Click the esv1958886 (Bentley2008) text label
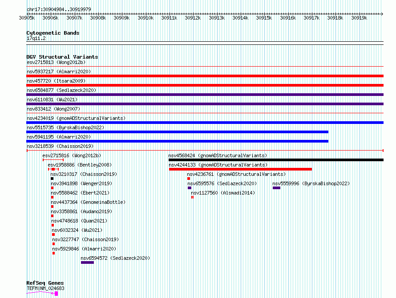The width and height of the screenshot is (396, 298). click(80, 165)
